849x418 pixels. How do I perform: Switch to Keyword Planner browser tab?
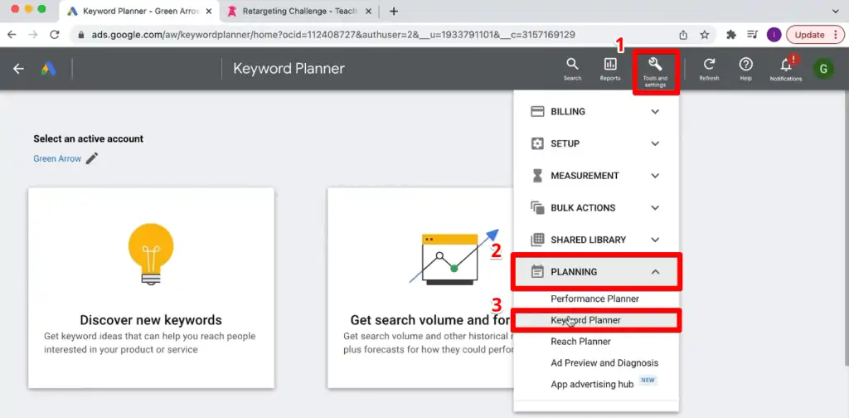pos(139,12)
